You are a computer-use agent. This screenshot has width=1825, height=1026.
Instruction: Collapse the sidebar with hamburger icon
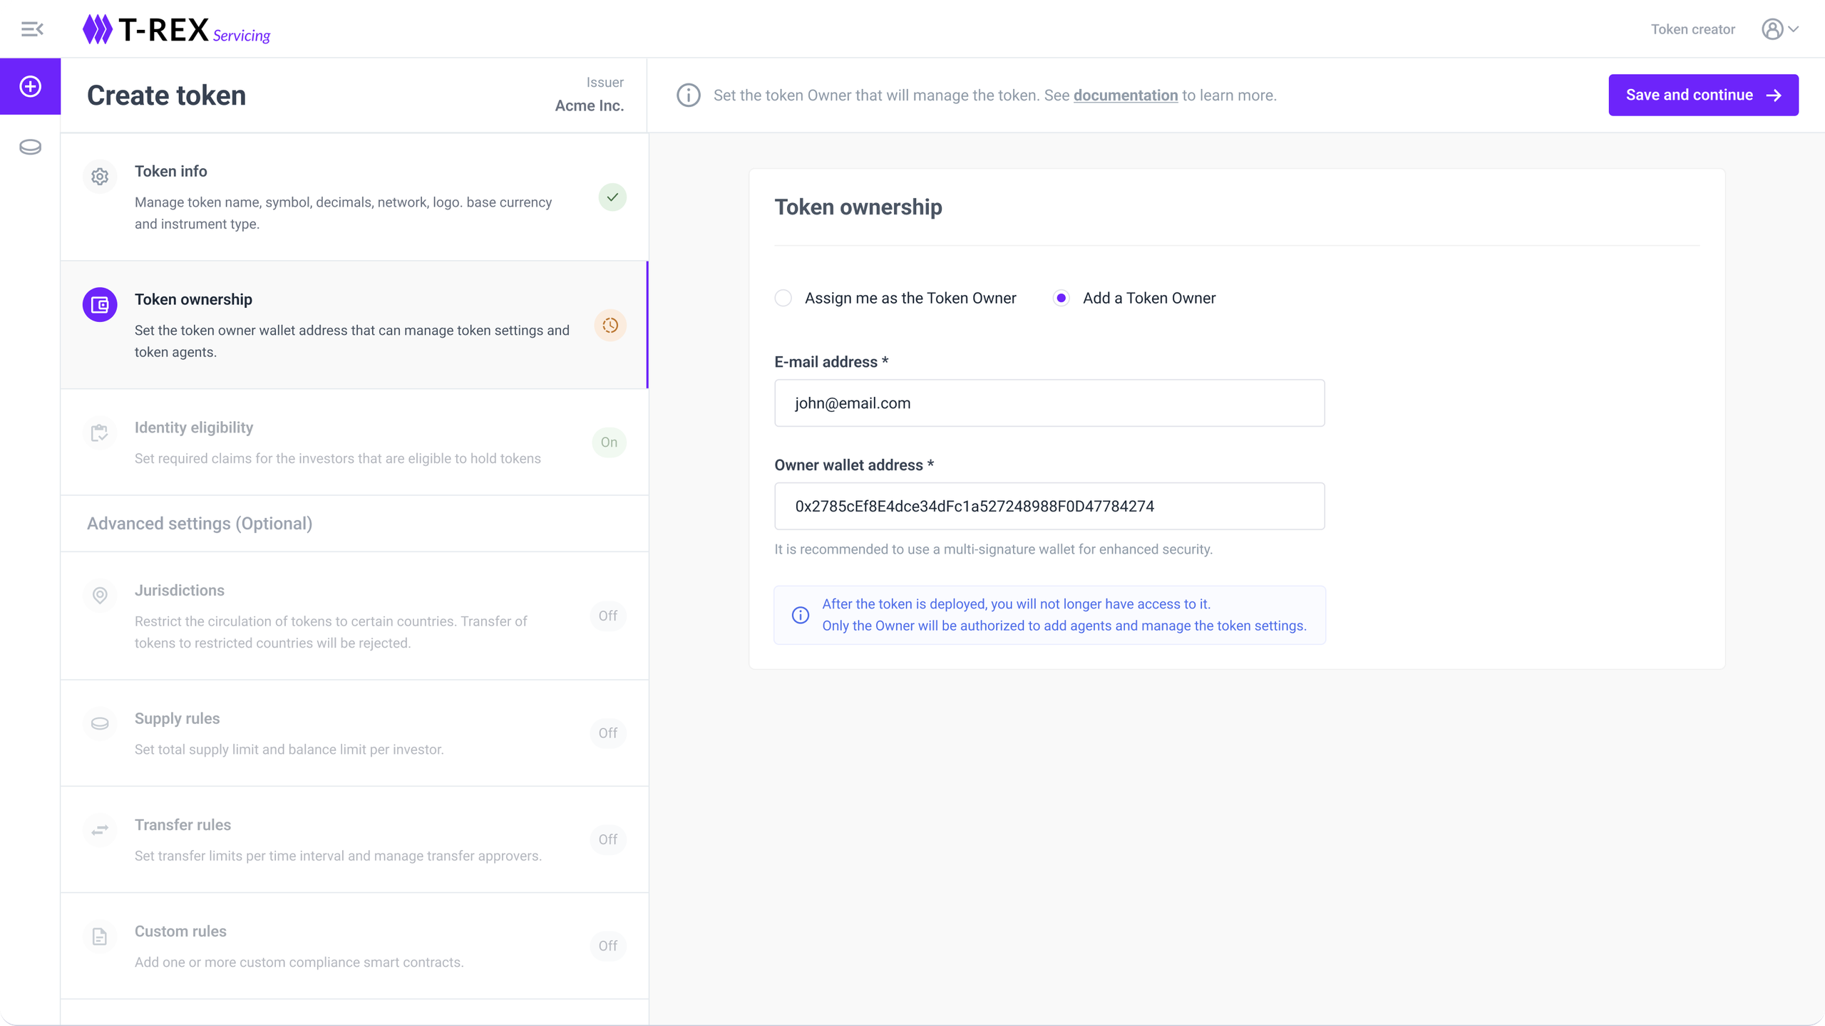(32, 29)
